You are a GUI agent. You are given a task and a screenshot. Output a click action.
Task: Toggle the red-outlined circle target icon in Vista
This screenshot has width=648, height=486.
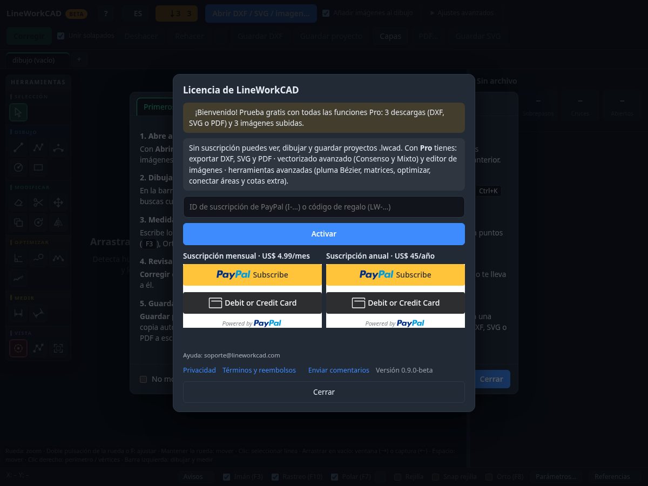18,348
